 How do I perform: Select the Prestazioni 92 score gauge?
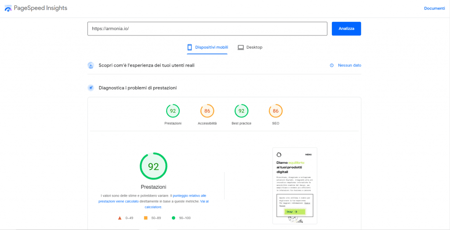coord(173,111)
